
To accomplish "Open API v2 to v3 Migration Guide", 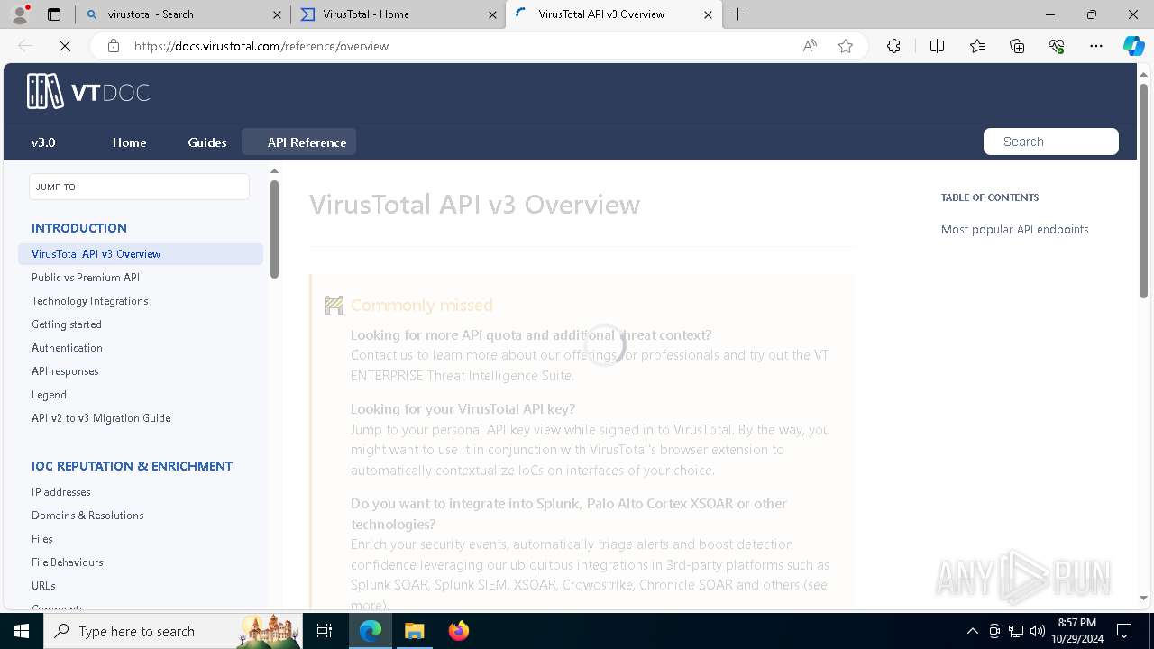I will 101,418.
